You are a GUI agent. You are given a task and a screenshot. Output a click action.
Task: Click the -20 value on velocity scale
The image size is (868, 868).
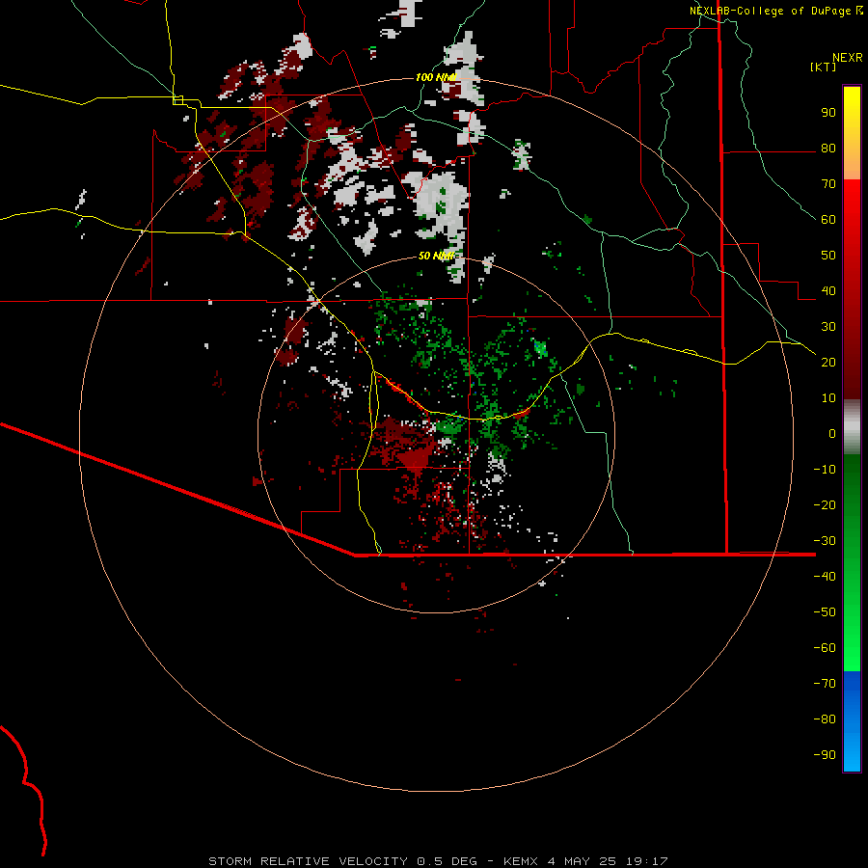click(x=825, y=505)
